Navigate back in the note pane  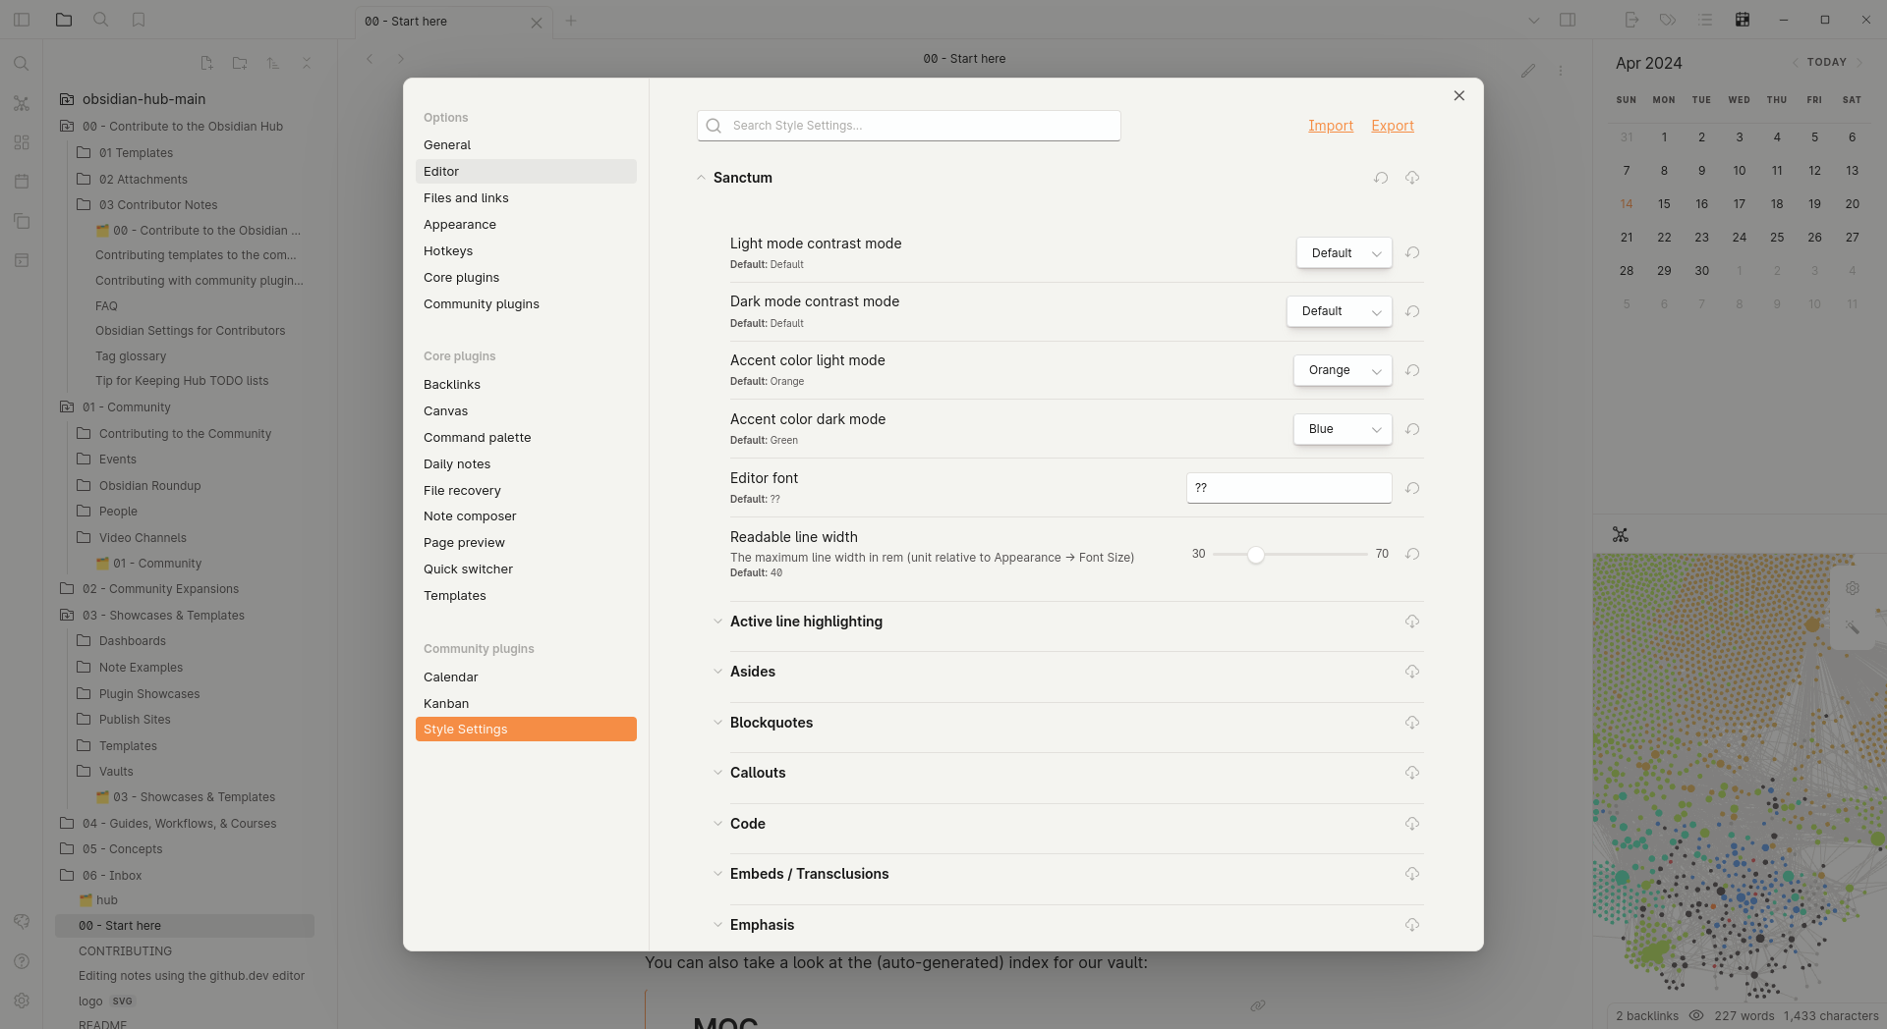pos(370,59)
